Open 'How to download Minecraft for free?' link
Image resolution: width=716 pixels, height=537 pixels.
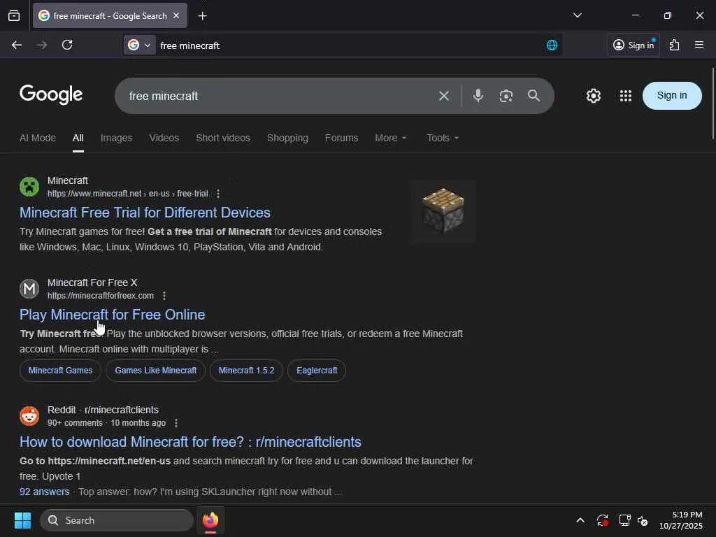click(x=190, y=442)
